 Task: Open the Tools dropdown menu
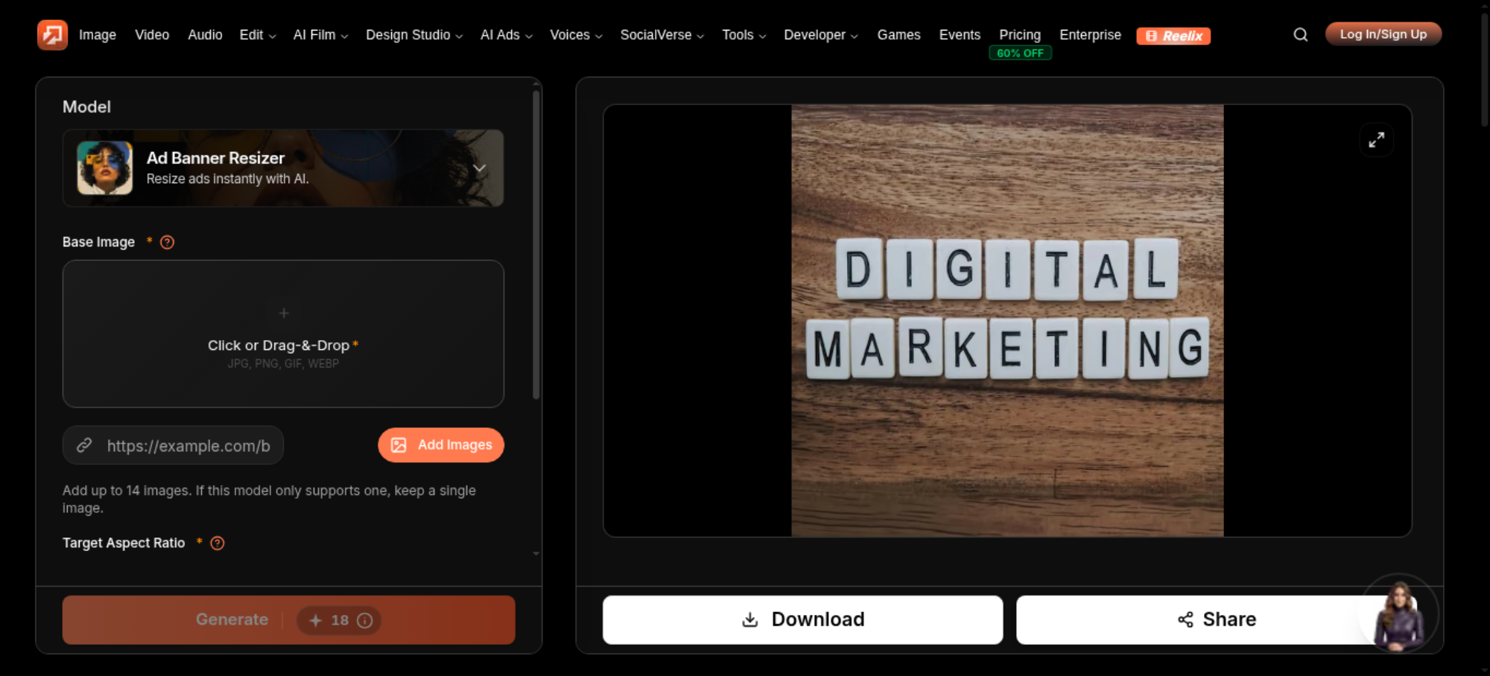[744, 35]
